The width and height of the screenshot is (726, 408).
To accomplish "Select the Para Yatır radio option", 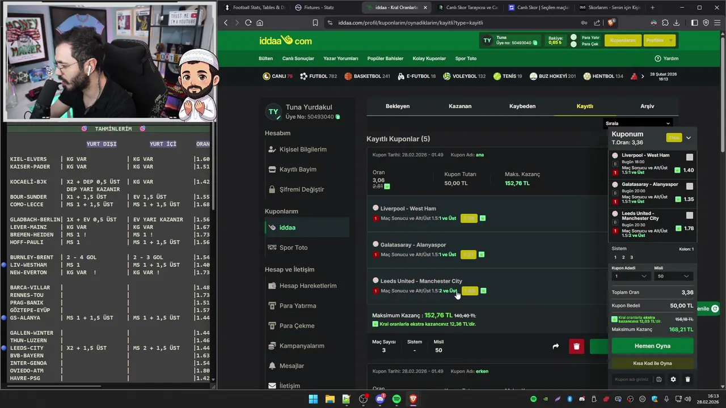I will point(573,37).
